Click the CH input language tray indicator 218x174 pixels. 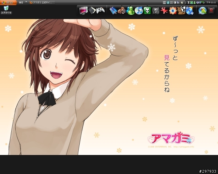(164, 2)
